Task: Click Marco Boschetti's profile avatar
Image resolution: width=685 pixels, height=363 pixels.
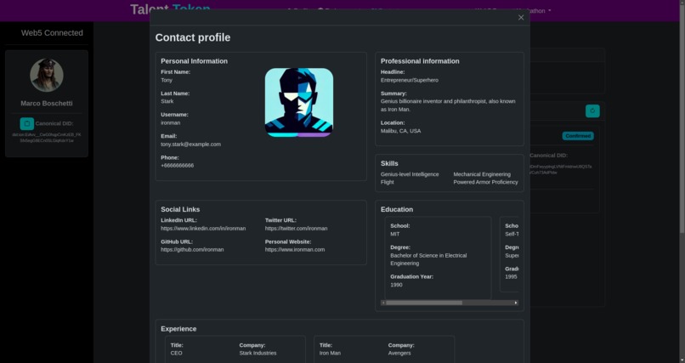Action: point(46,75)
